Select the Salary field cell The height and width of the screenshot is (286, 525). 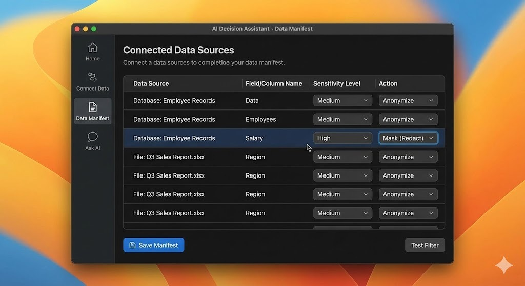[254, 138]
